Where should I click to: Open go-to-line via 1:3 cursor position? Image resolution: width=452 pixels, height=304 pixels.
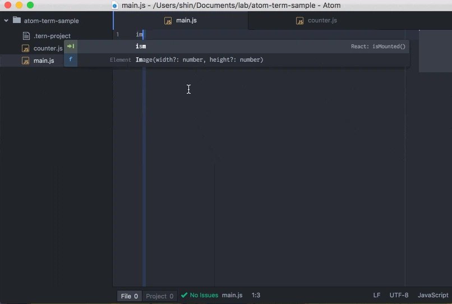coord(256,295)
